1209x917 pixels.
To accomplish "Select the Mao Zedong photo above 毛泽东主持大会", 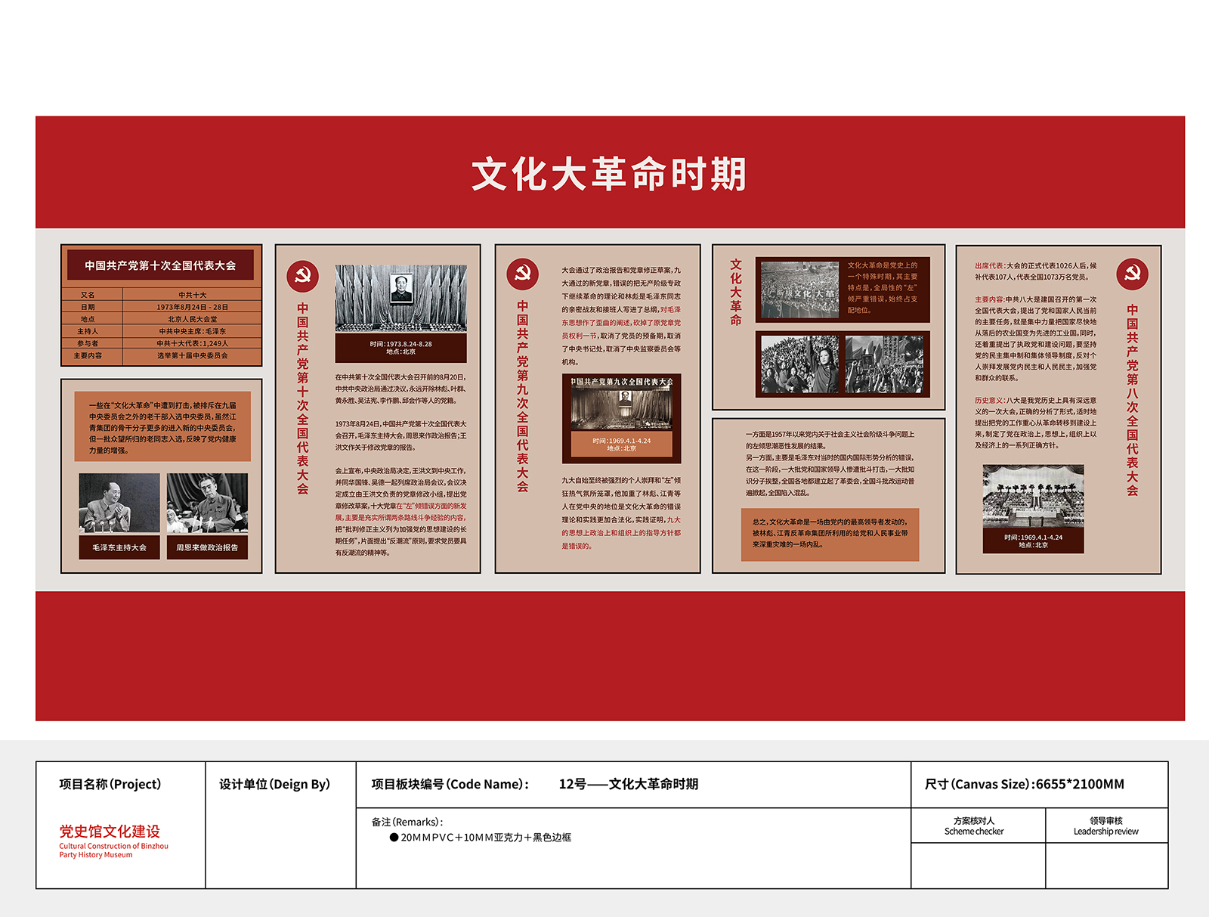I will (119, 503).
